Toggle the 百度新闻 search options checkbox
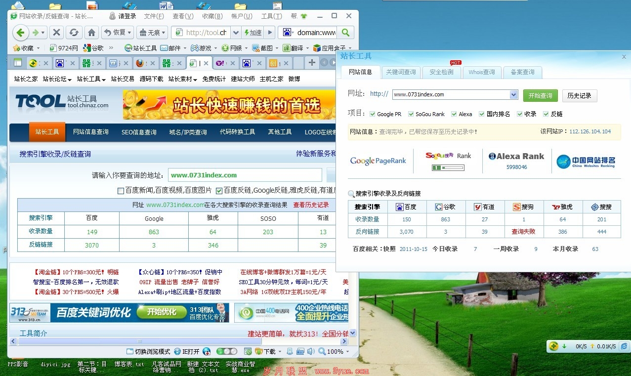 click(x=121, y=191)
